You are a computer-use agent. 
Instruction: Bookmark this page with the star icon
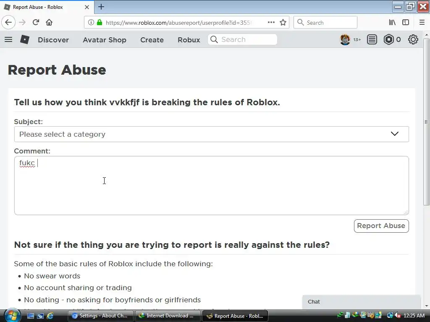coord(283,23)
